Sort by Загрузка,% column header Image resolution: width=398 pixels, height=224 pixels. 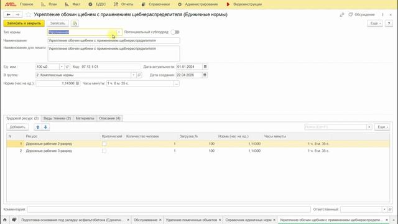(188, 136)
